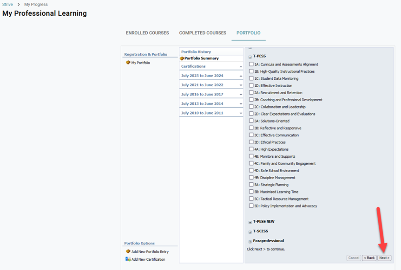The height and width of the screenshot is (270, 401).
Task: Click the My Portfolio briefcase icon
Action: tap(128, 63)
